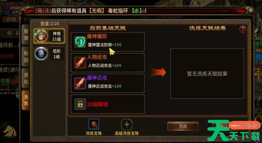Click the padlock icon for 25级解锁 slot
262x143 pixels.
click(80, 104)
